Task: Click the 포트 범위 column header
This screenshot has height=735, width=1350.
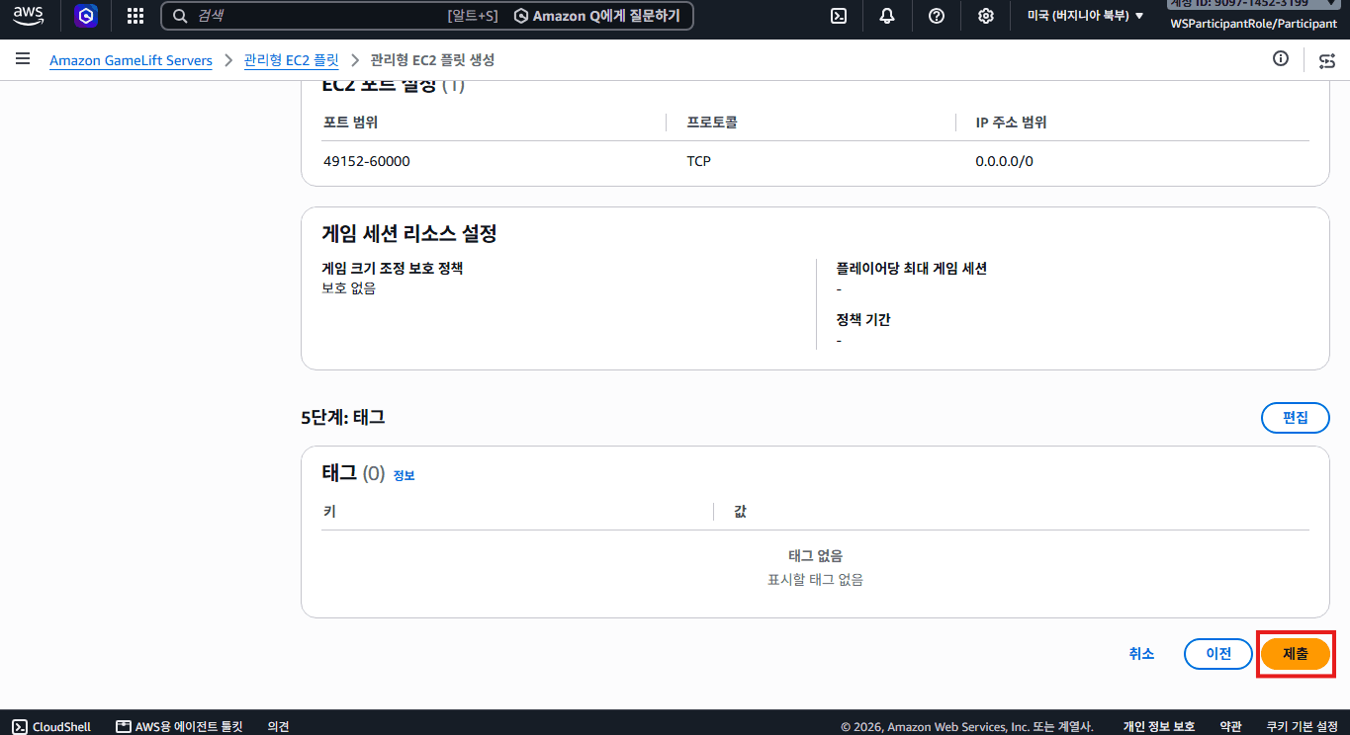Action: (x=350, y=122)
